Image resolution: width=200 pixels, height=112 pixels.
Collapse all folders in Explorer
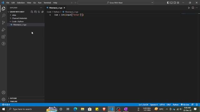coord(42,12)
